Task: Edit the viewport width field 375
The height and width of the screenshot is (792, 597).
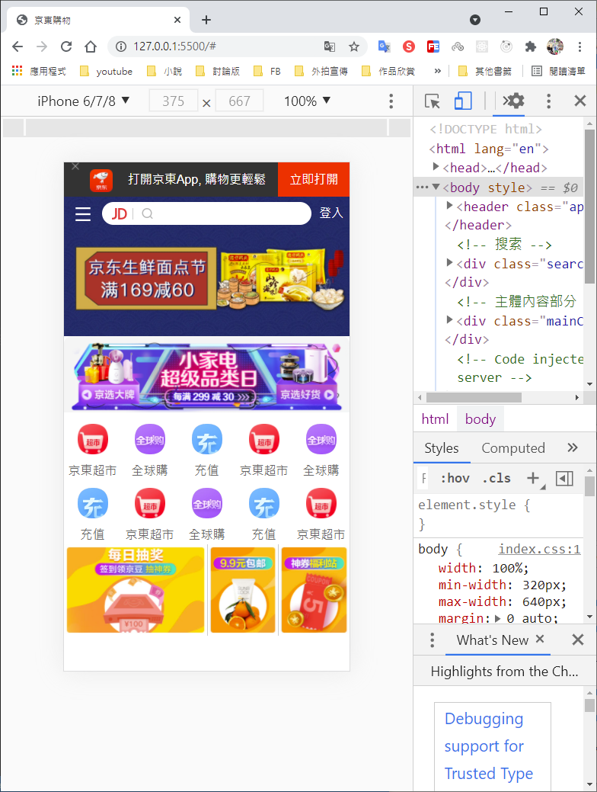Action: pyautogui.click(x=174, y=101)
